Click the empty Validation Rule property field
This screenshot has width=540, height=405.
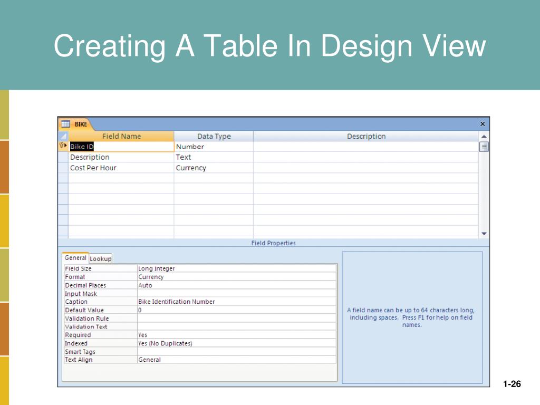tap(237, 318)
